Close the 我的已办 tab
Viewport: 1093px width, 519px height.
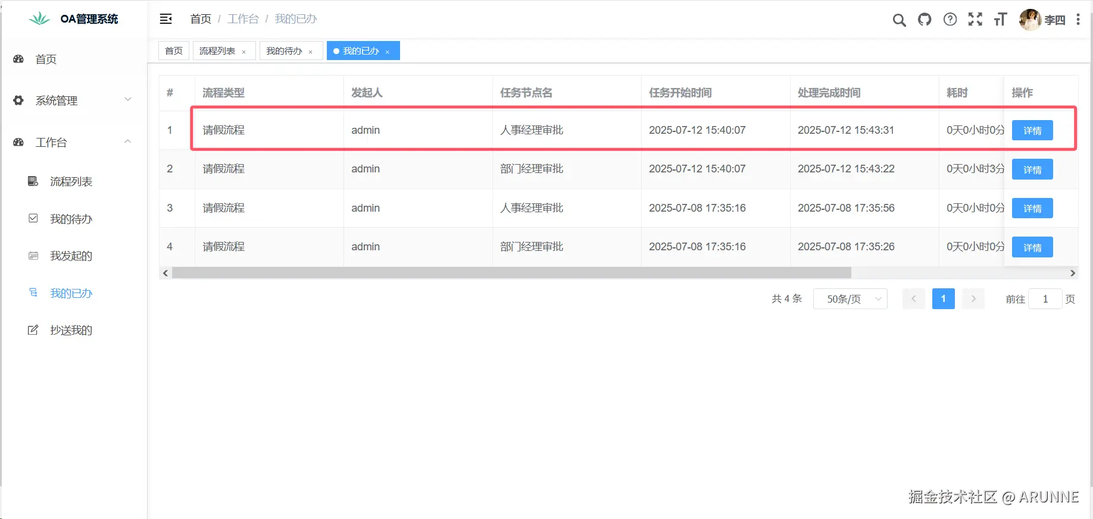pyautogui.click(x=387, y=52)
